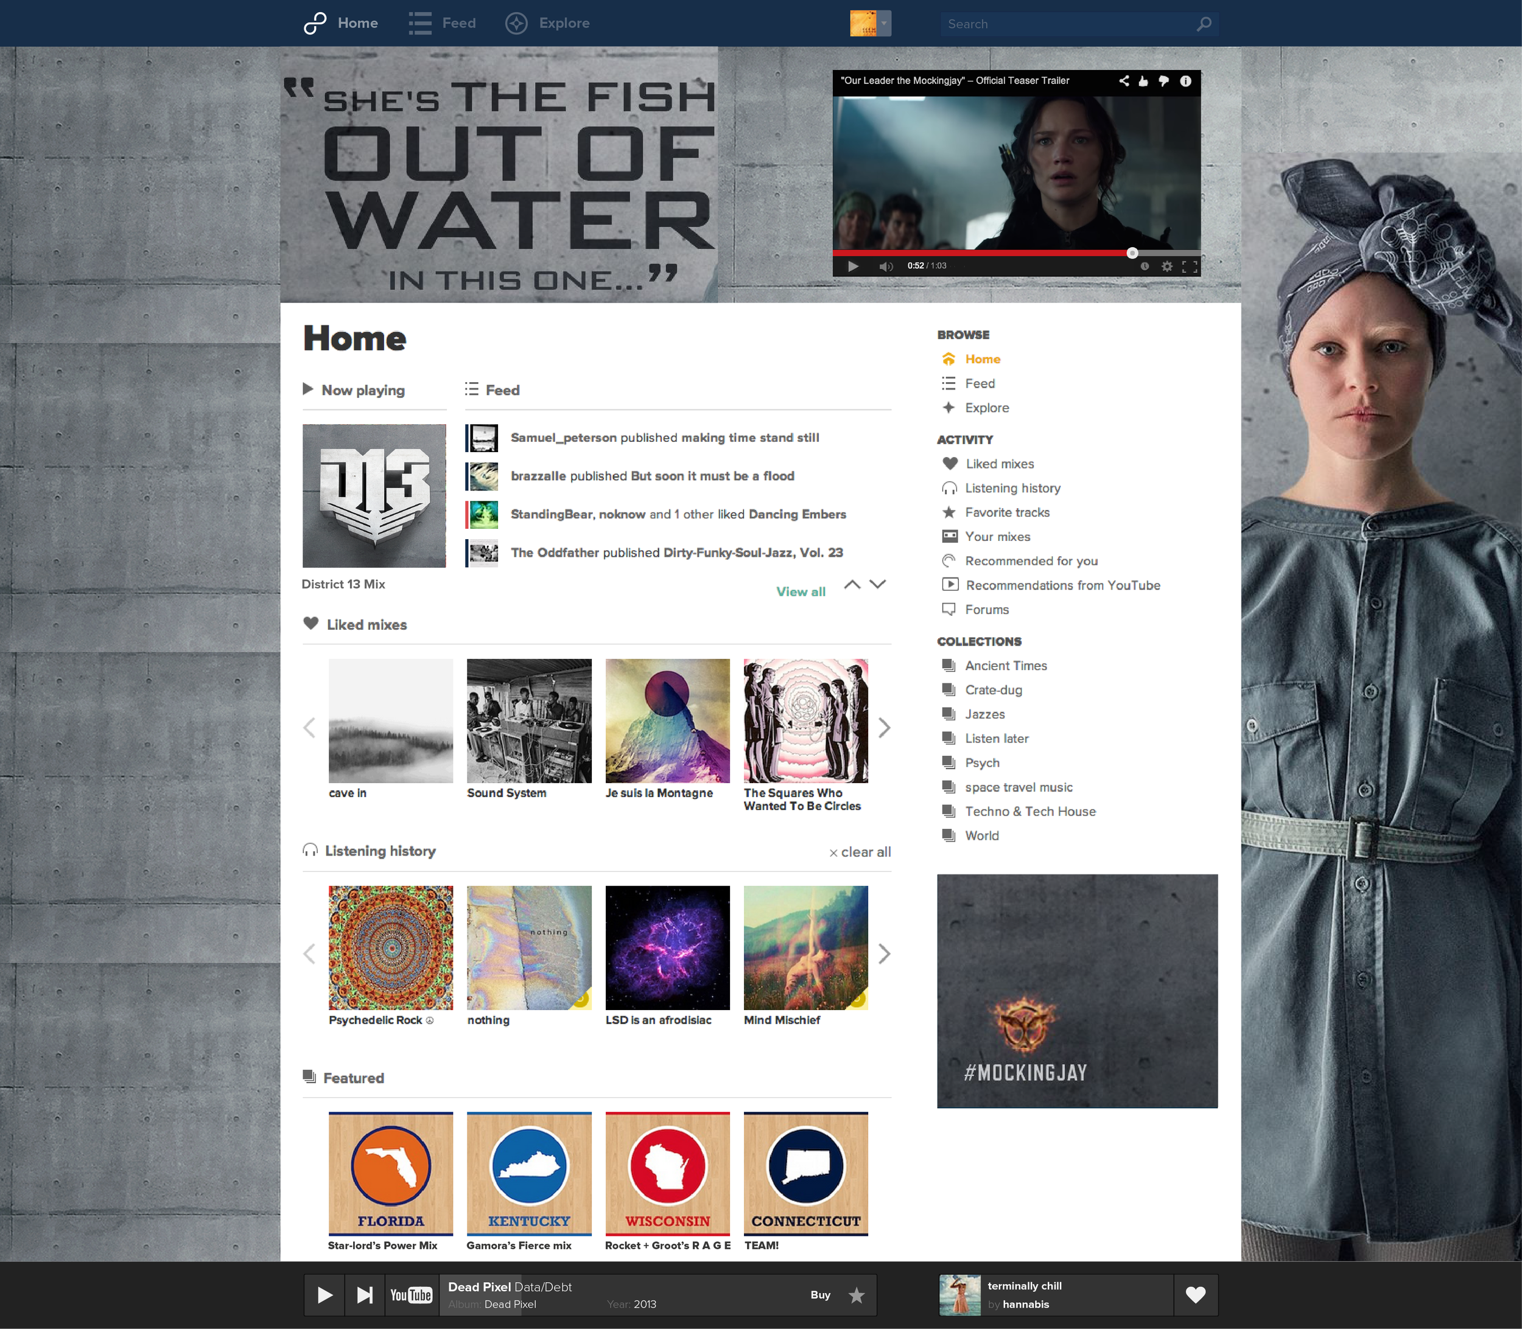Click the watch later clock icon
The width and height of the screenshot is (1522, 1329).
1145,267
